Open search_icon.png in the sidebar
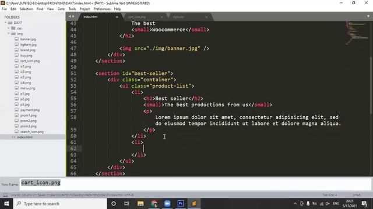 click(32, 132)
